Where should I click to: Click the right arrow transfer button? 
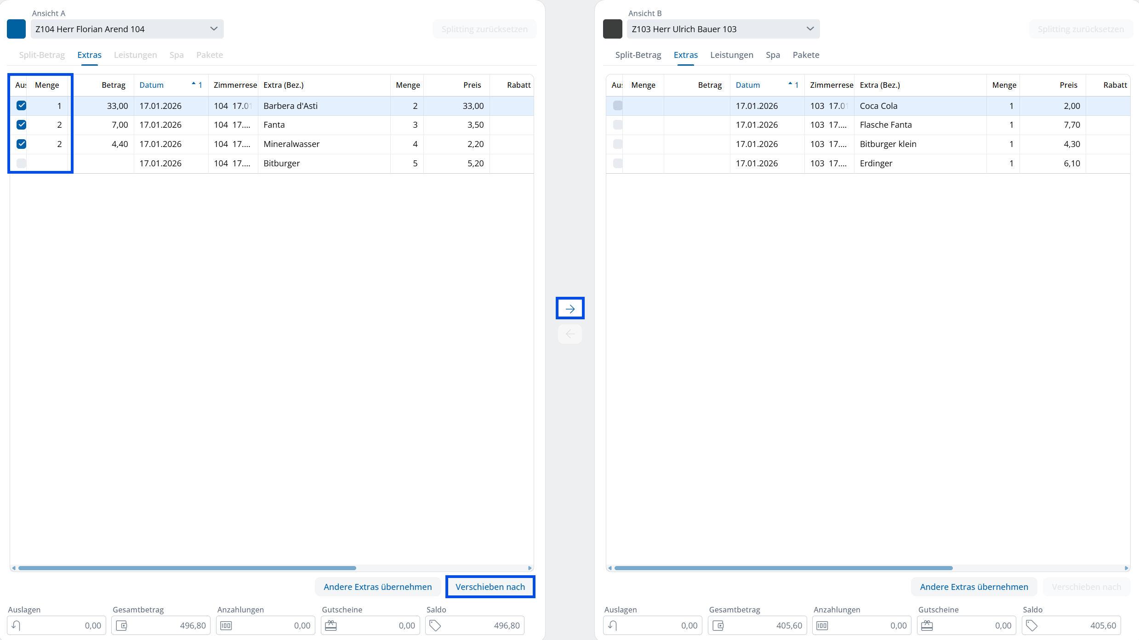click(x=570, y=308)
